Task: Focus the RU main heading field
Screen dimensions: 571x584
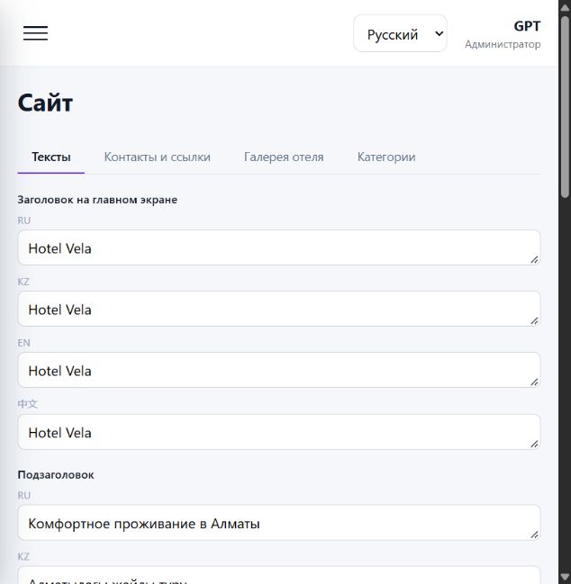Action: (x=279, y=247)
